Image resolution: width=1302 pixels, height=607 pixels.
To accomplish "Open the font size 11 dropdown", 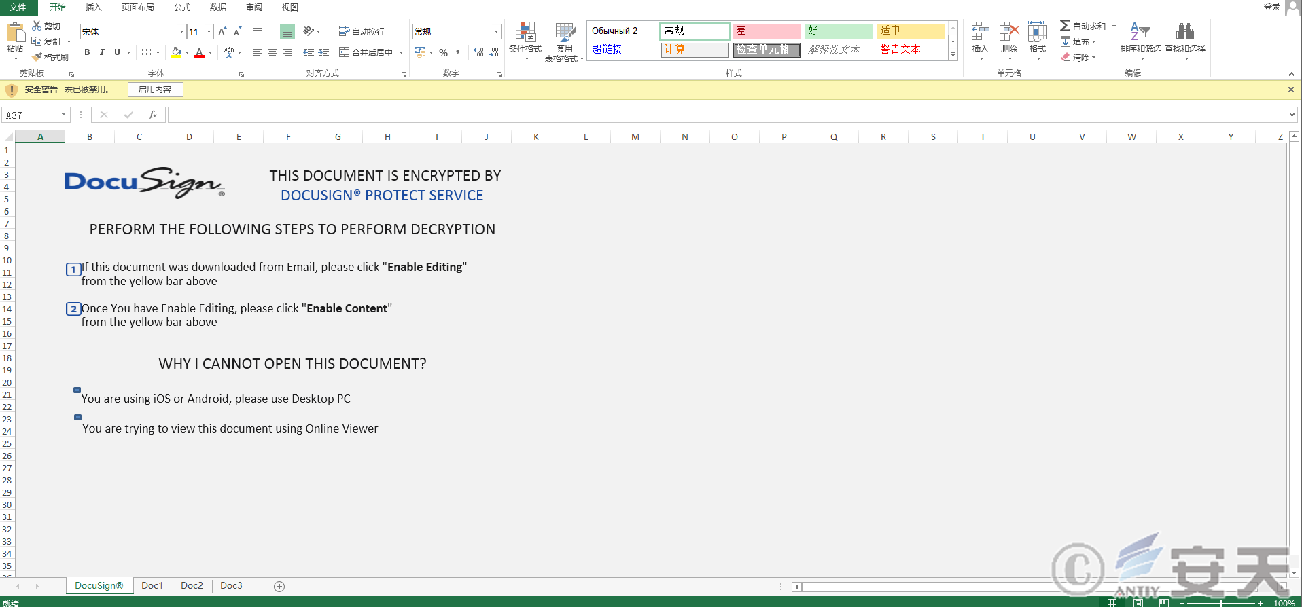I will pyautogui.click(x=209, y=31).
